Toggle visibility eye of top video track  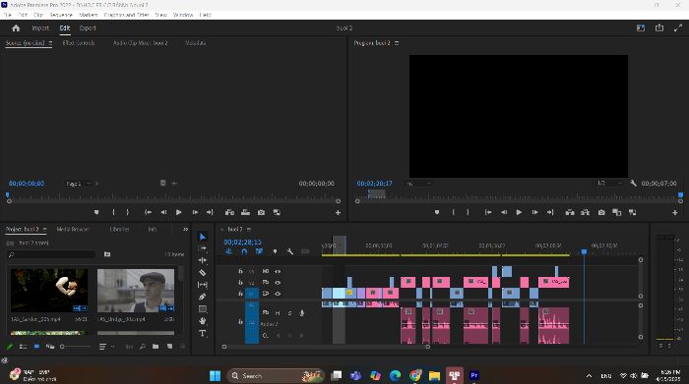pyautogui.click(x=278, y=271)
